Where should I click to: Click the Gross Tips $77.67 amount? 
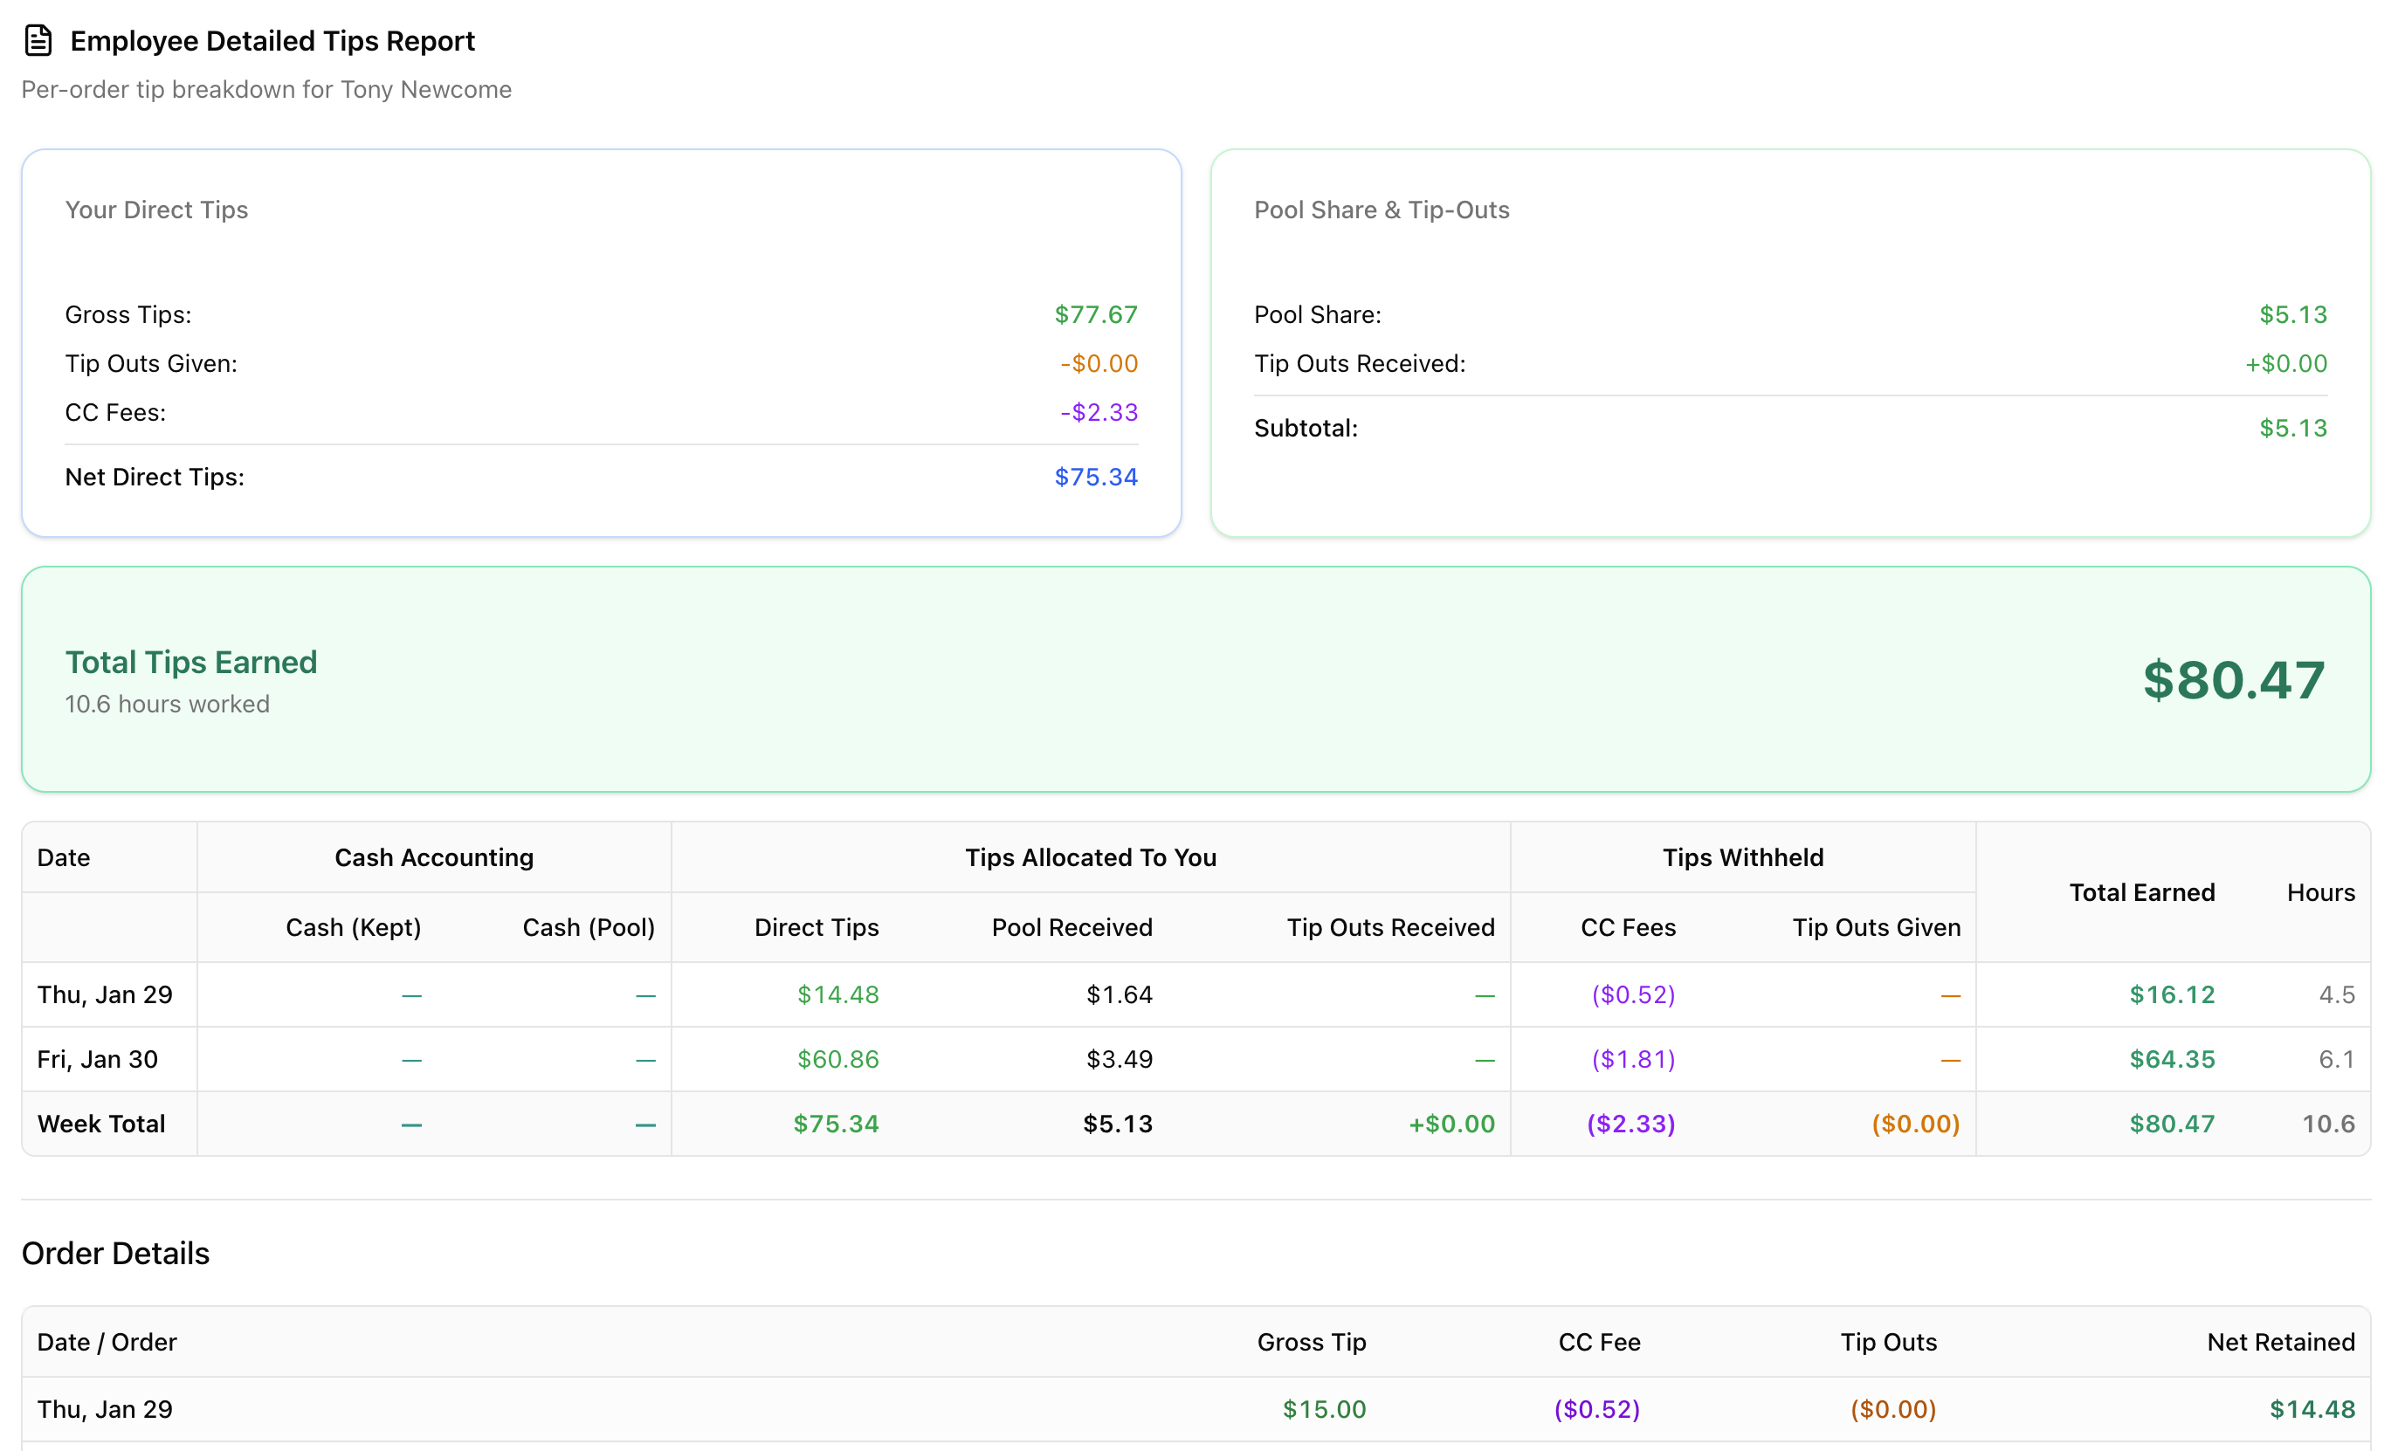coord(1095,314)
